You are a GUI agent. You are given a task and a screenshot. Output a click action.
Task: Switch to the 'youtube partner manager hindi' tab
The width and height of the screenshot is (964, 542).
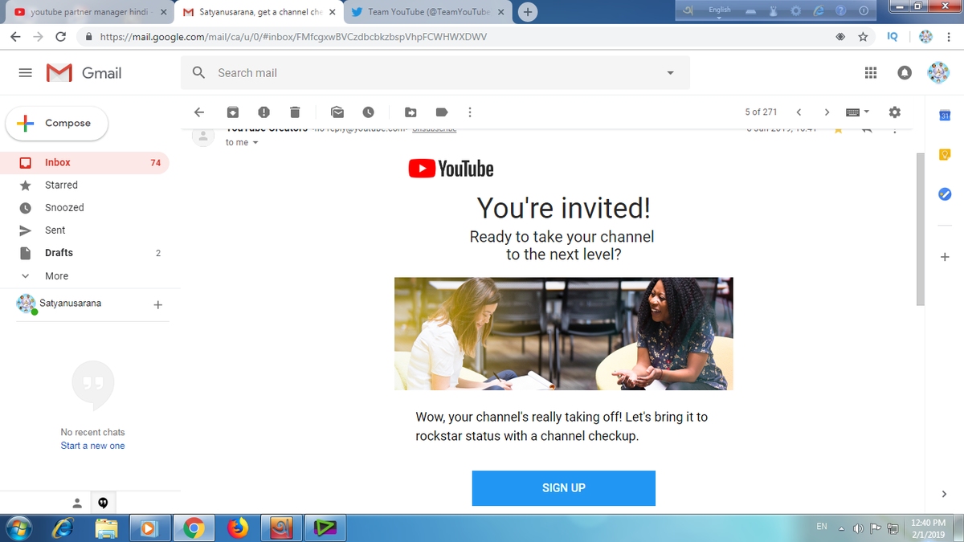click(92, 12)
